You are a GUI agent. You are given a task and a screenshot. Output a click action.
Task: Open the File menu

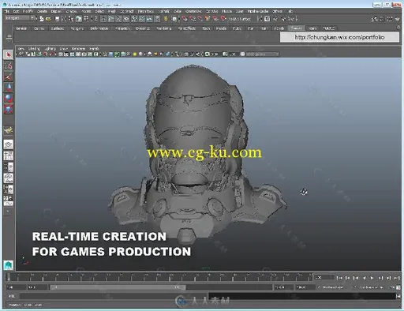click(x=7, y=11)
